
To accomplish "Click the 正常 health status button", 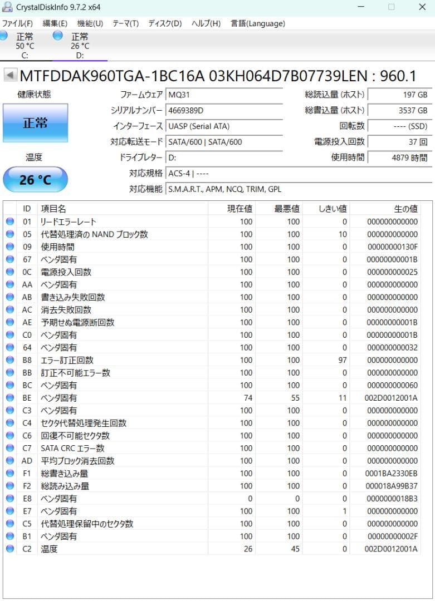I will coord(35,123).
